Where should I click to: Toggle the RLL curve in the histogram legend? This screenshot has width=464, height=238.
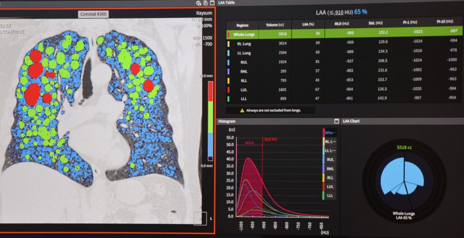click(329, 178)
